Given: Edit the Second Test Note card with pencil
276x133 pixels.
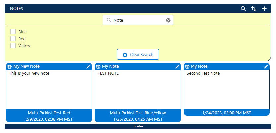Looking at the screenshot, I should 266,67.
